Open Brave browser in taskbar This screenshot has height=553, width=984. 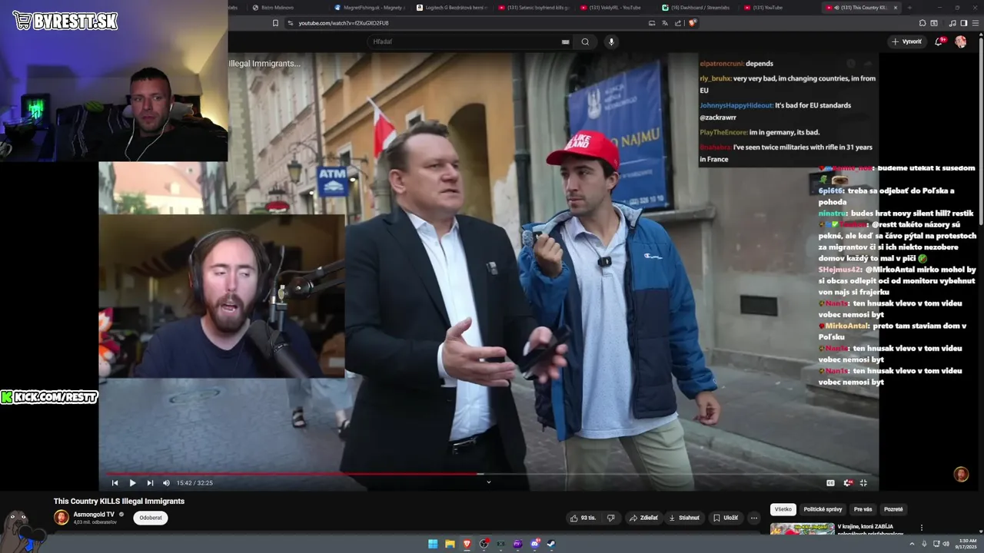coord(467,544)
